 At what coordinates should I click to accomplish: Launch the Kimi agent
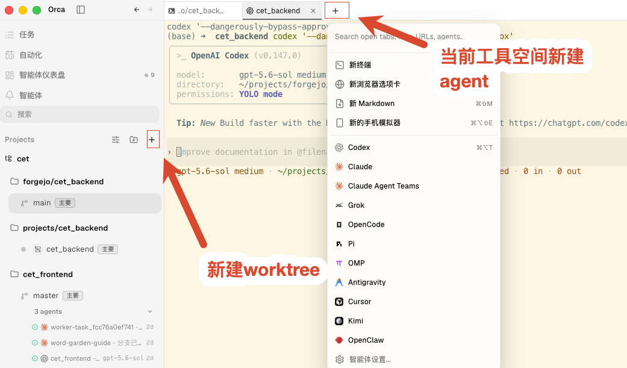tap(414, 321)
